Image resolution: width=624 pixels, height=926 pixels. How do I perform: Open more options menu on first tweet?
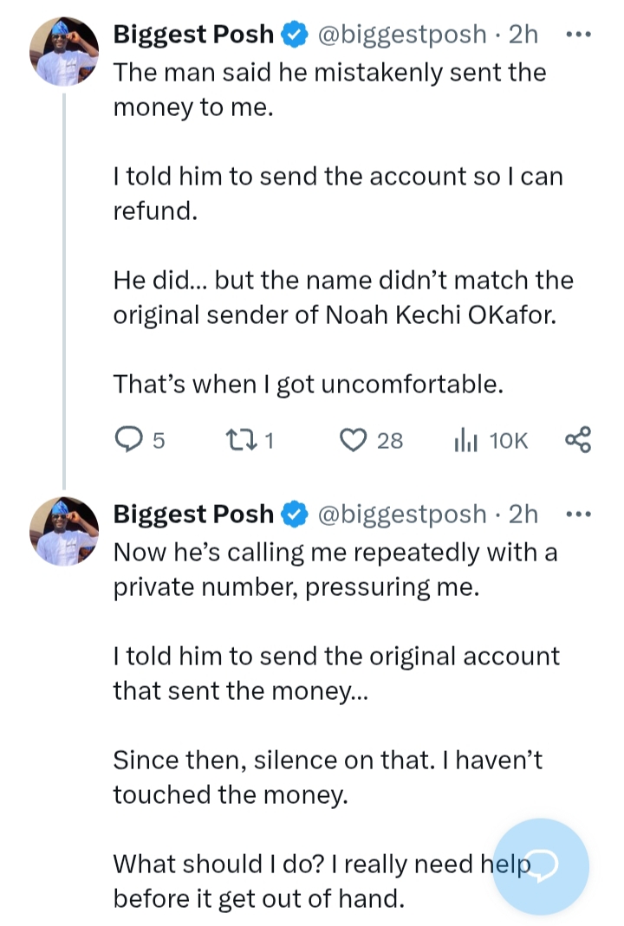(576, 35)
